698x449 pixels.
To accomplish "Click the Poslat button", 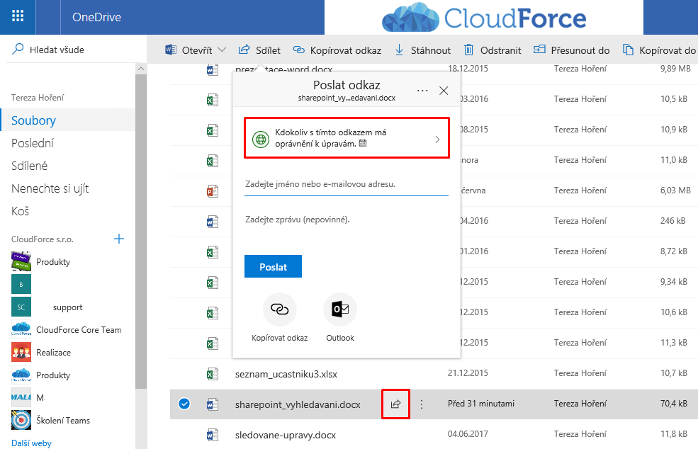I will pyautogui.click(x=273, y=266).
